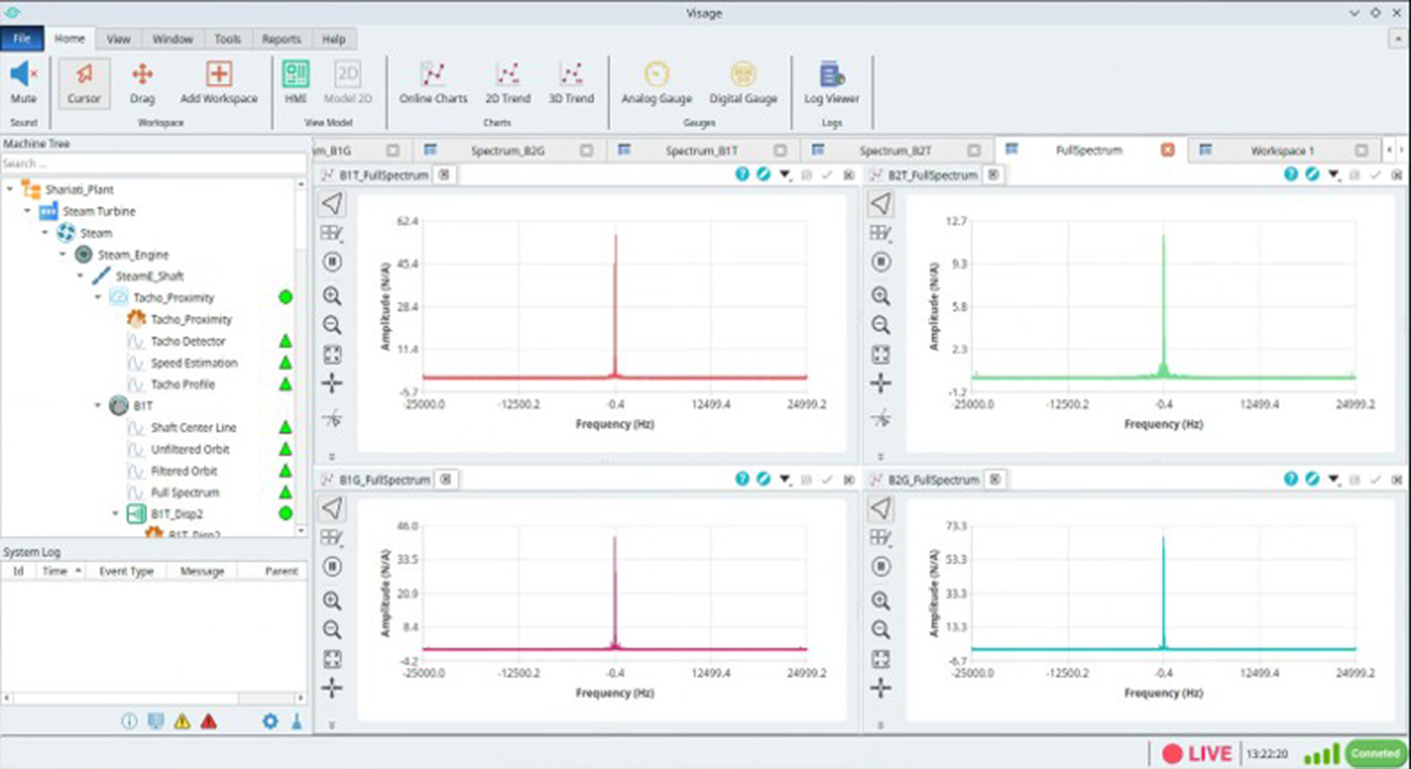Viewport: 1411px width, 769px height.
Task: Click edit icon of B2T_FullSpectrum chart
Action: coord(1312,174)
